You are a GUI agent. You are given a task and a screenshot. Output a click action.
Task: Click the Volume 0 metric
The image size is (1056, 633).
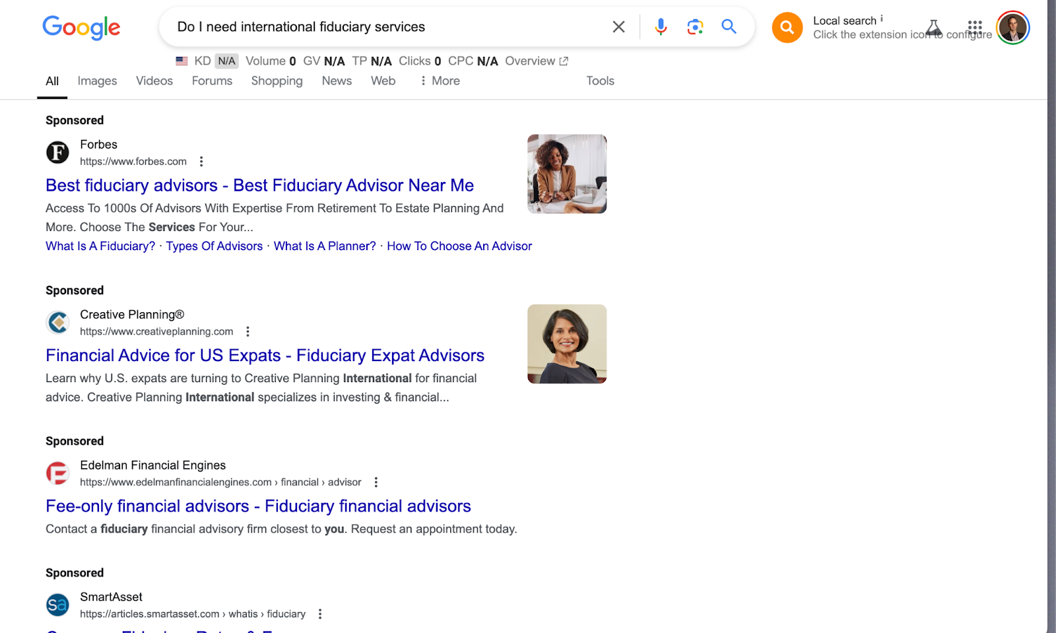(271, 61)
